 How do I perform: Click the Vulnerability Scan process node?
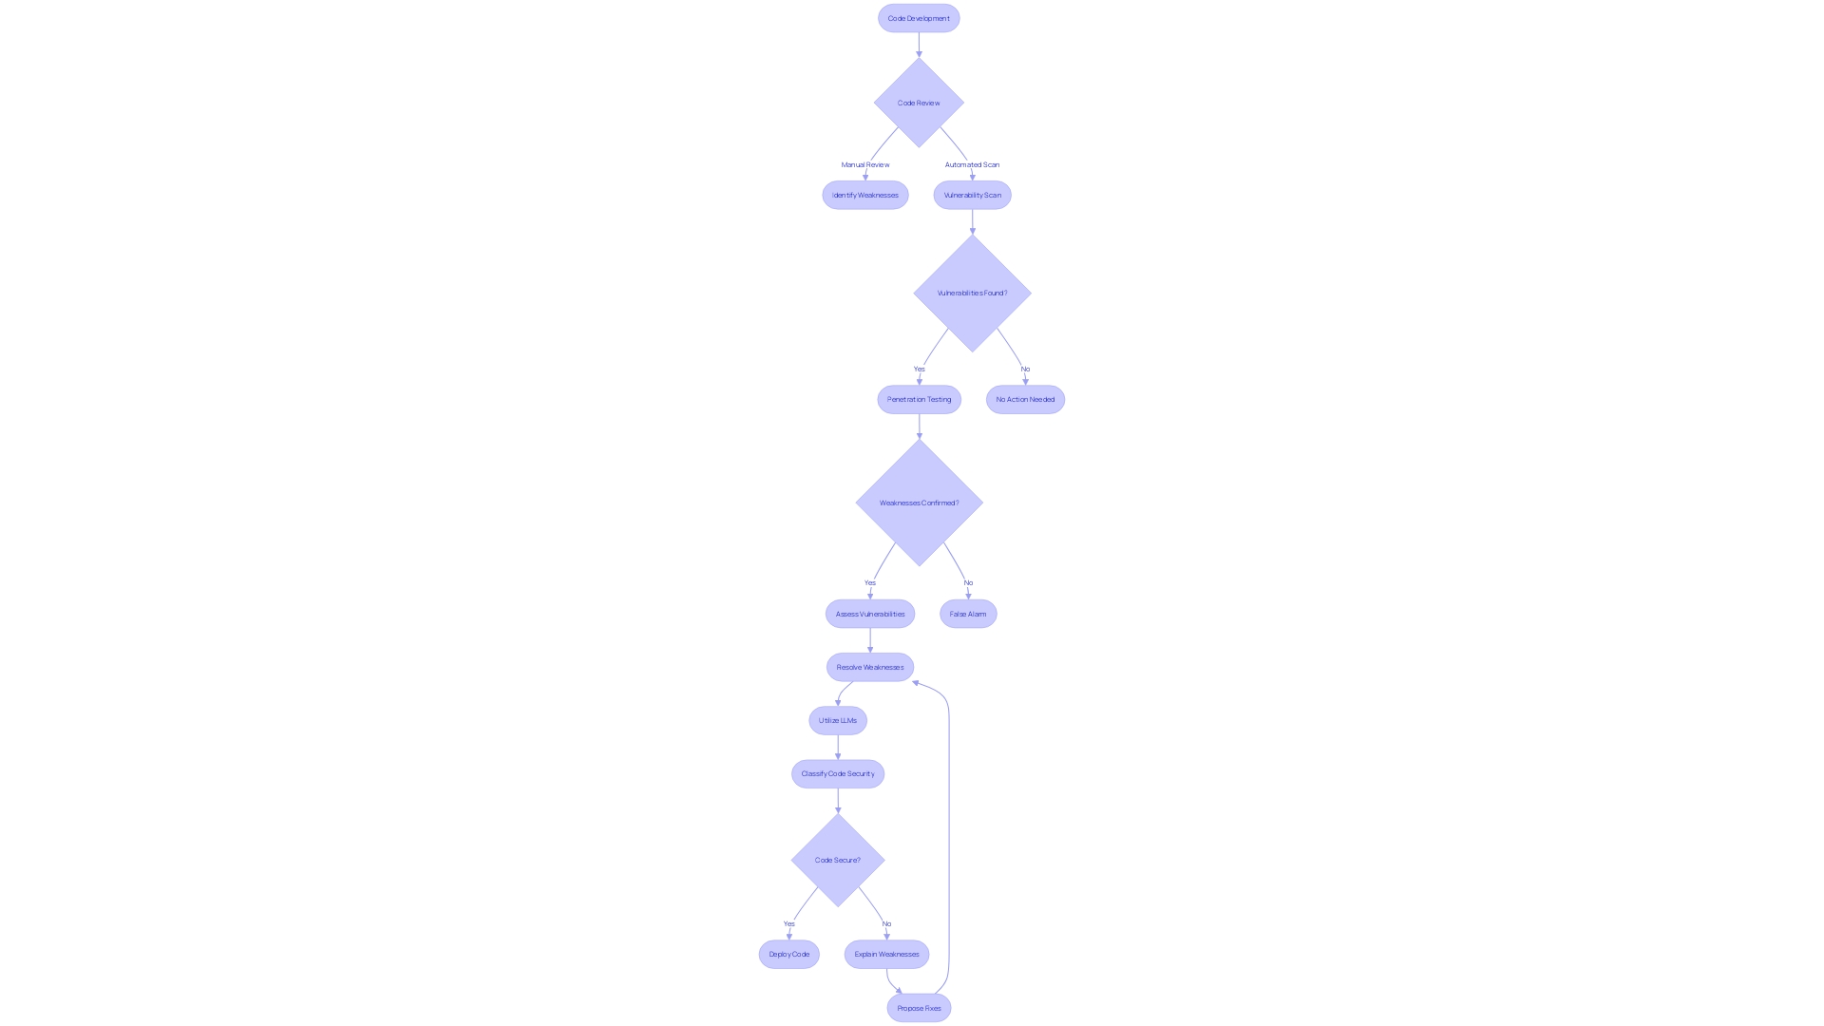click(971, 194)
